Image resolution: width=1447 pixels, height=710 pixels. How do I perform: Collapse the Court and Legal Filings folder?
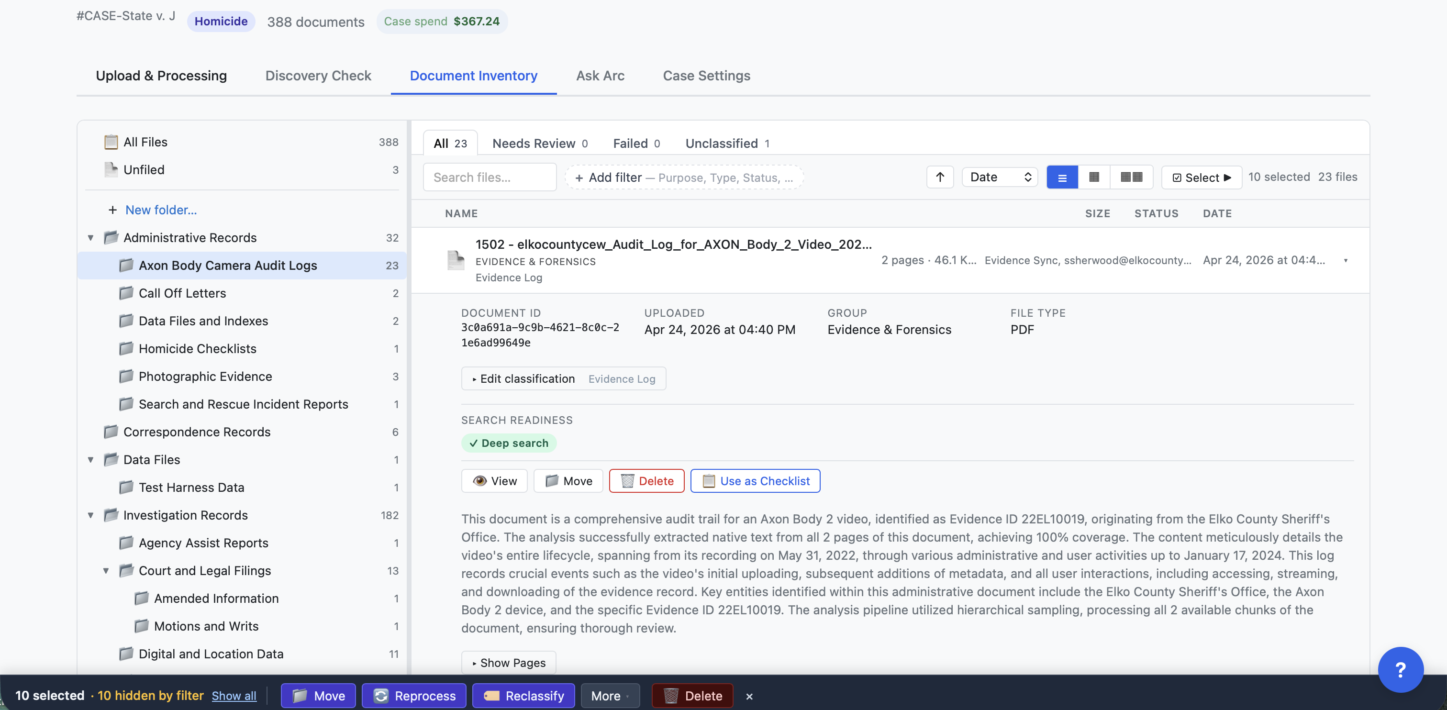click(106, 571)
